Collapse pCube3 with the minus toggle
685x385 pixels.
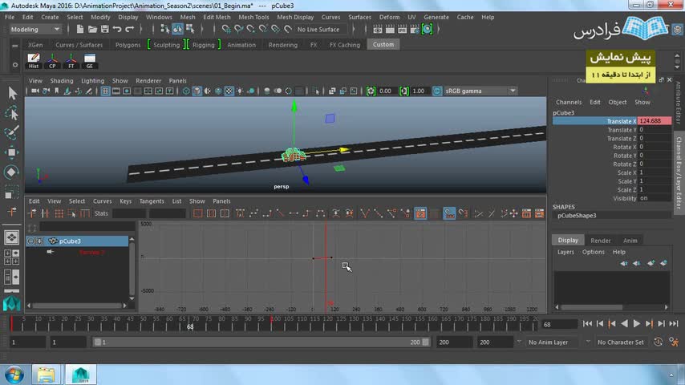click(x=30, y=241)
